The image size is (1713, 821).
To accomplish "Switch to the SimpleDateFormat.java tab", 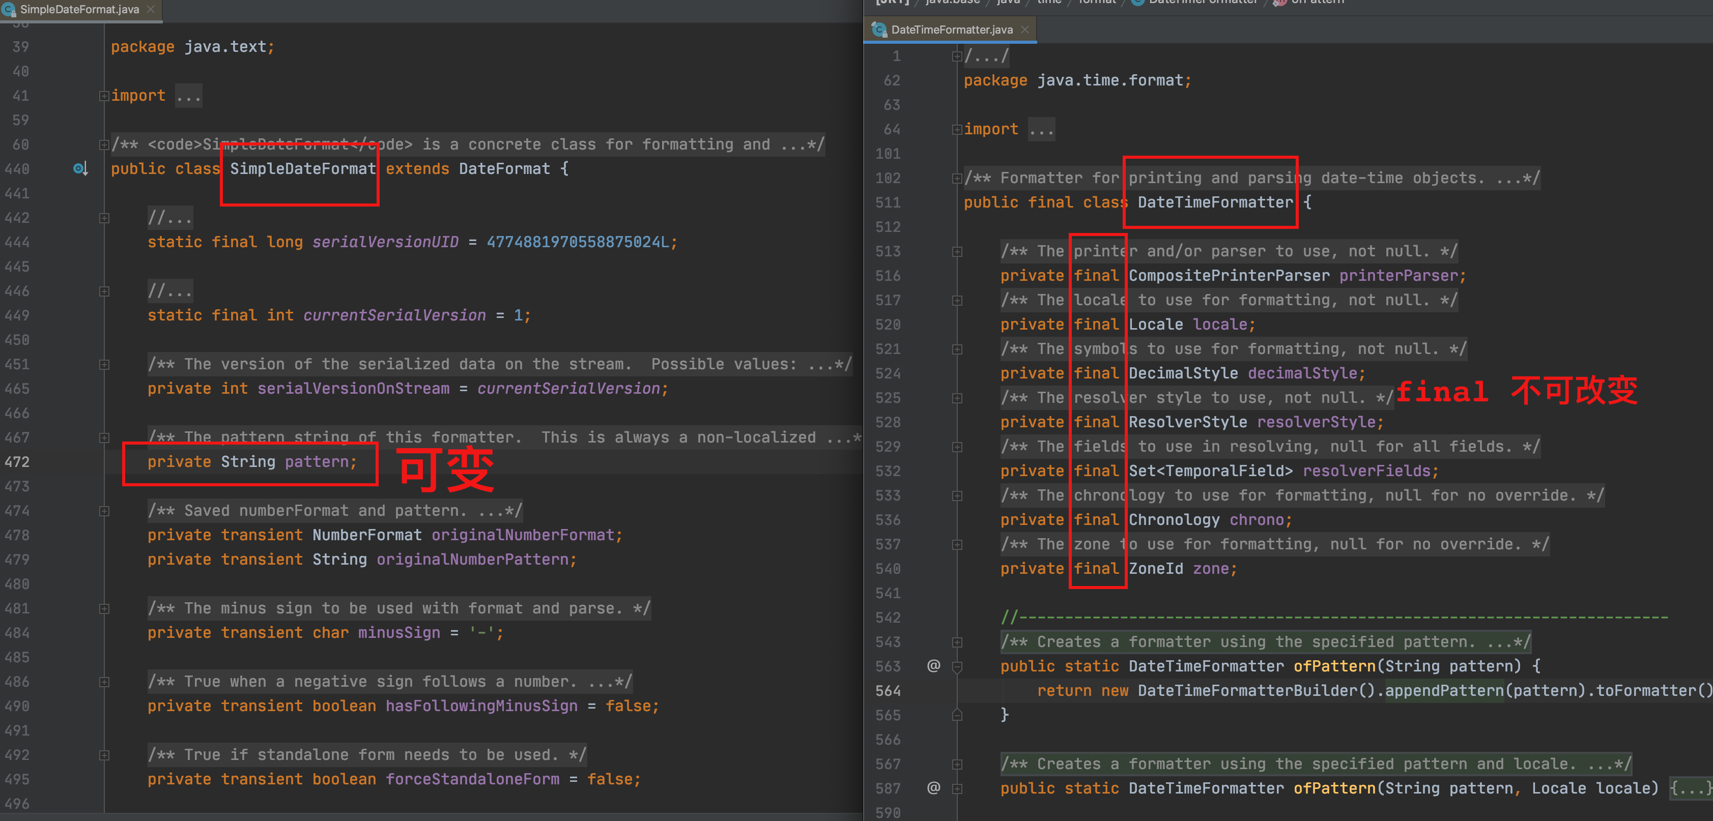I will click(80, 9).
